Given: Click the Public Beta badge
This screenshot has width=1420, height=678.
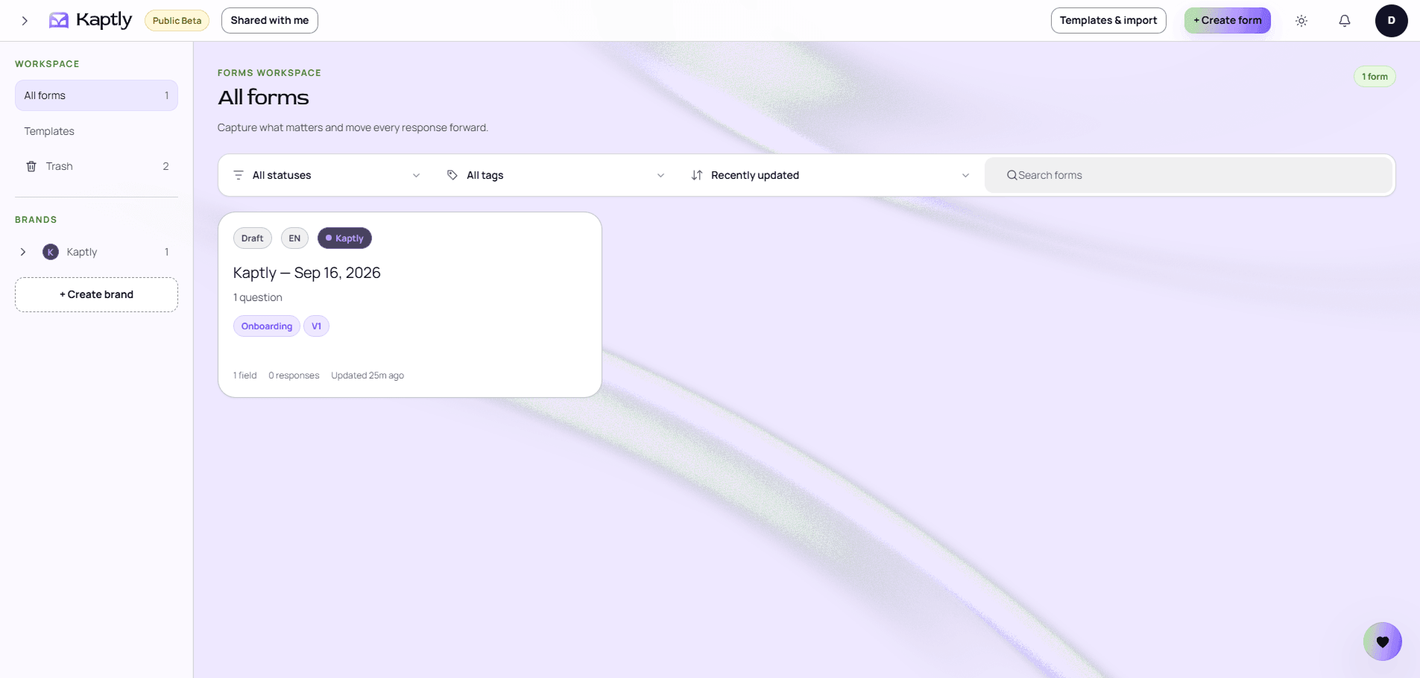Looking at the screenshot, I should [177, 20].
